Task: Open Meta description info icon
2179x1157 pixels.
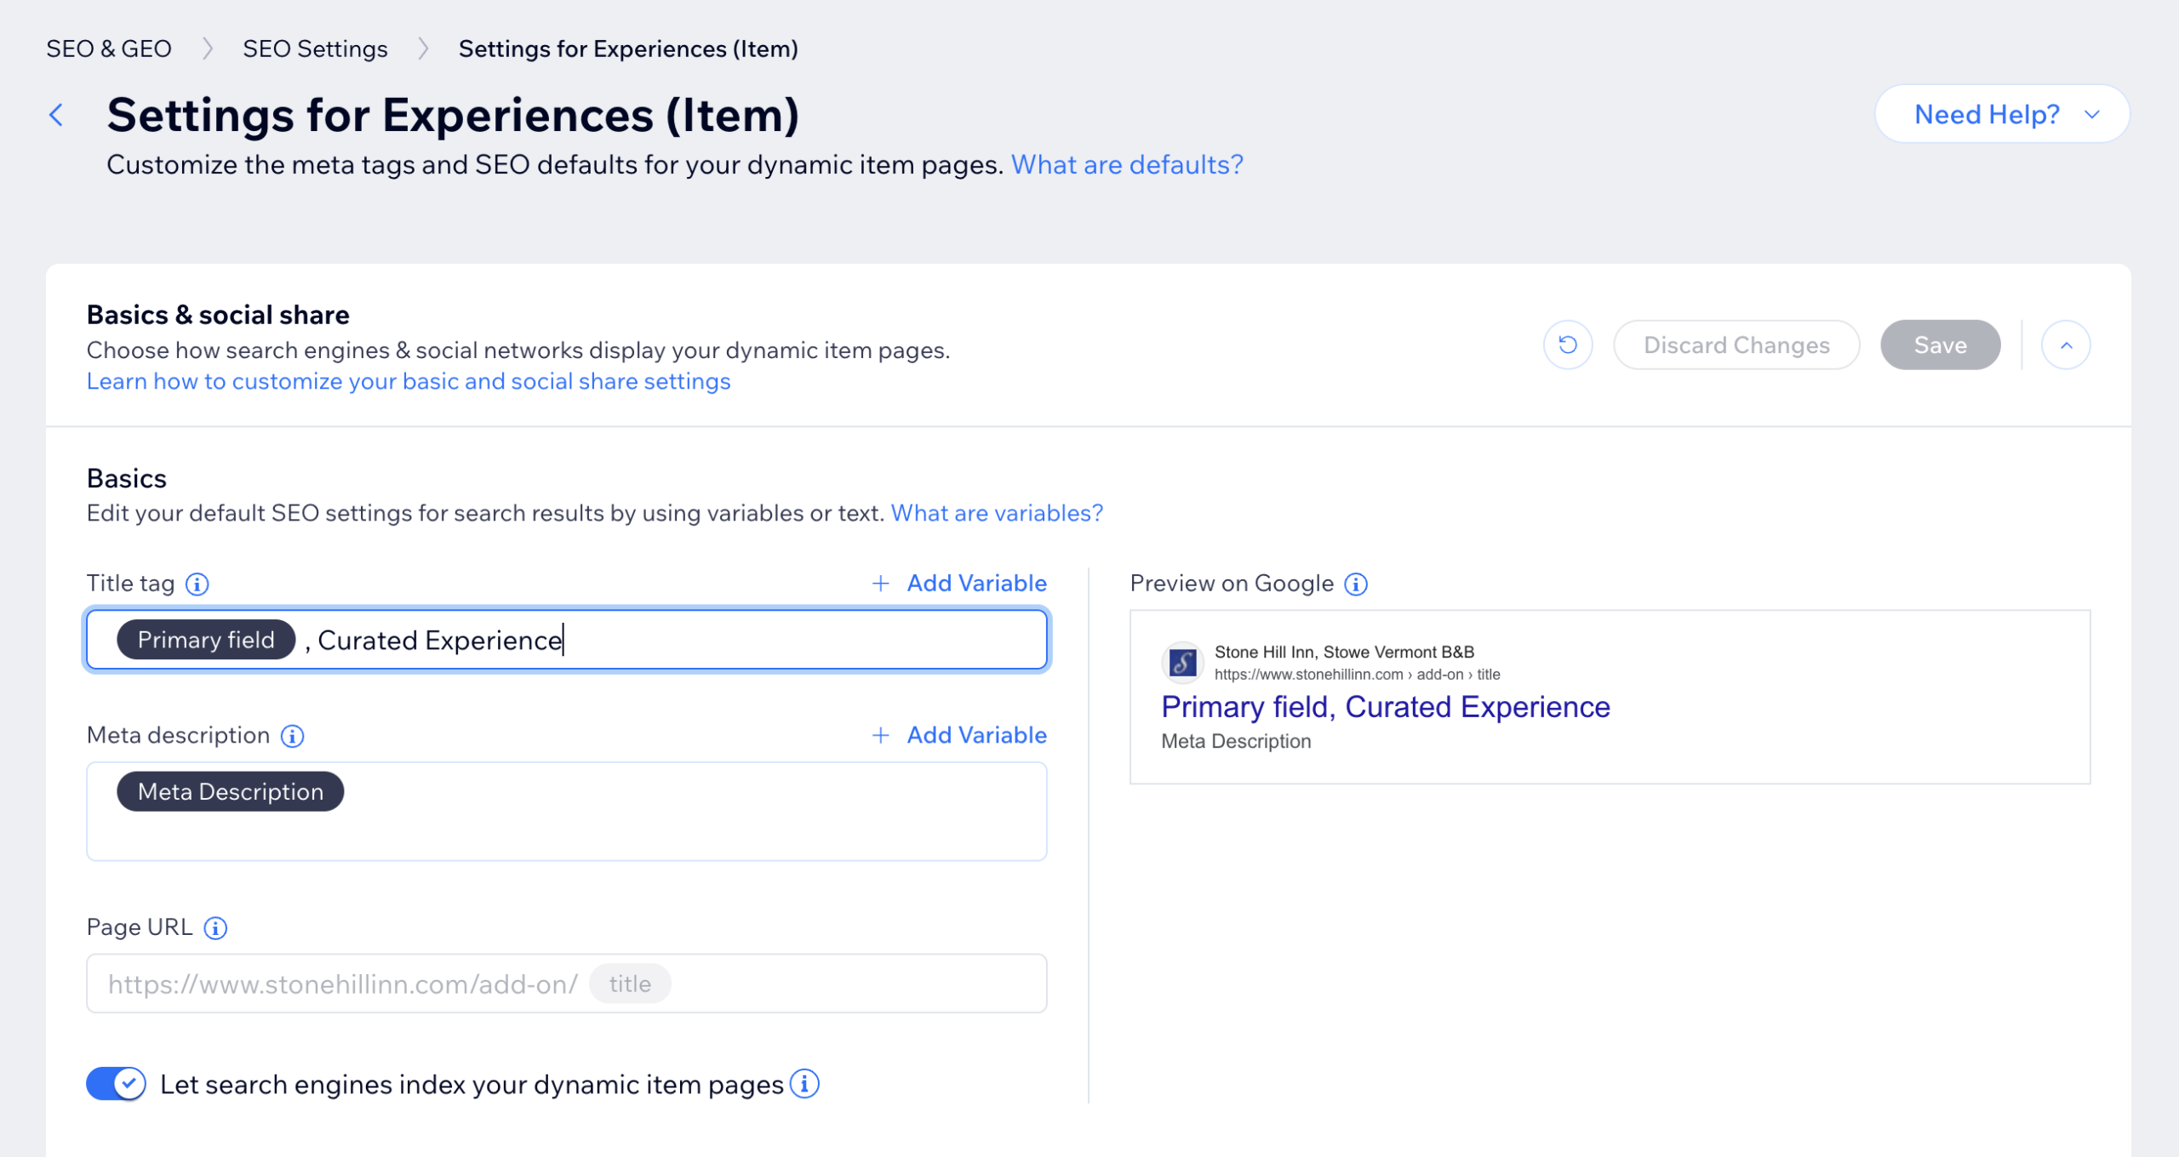Action: tap(292, 736)
